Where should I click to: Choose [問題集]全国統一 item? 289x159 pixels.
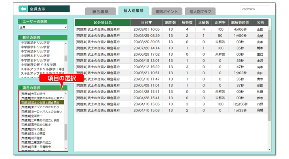(32, 116)
